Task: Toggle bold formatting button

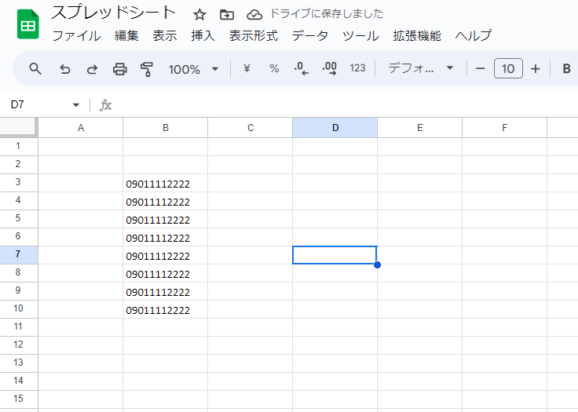Action: pos(566,69)
